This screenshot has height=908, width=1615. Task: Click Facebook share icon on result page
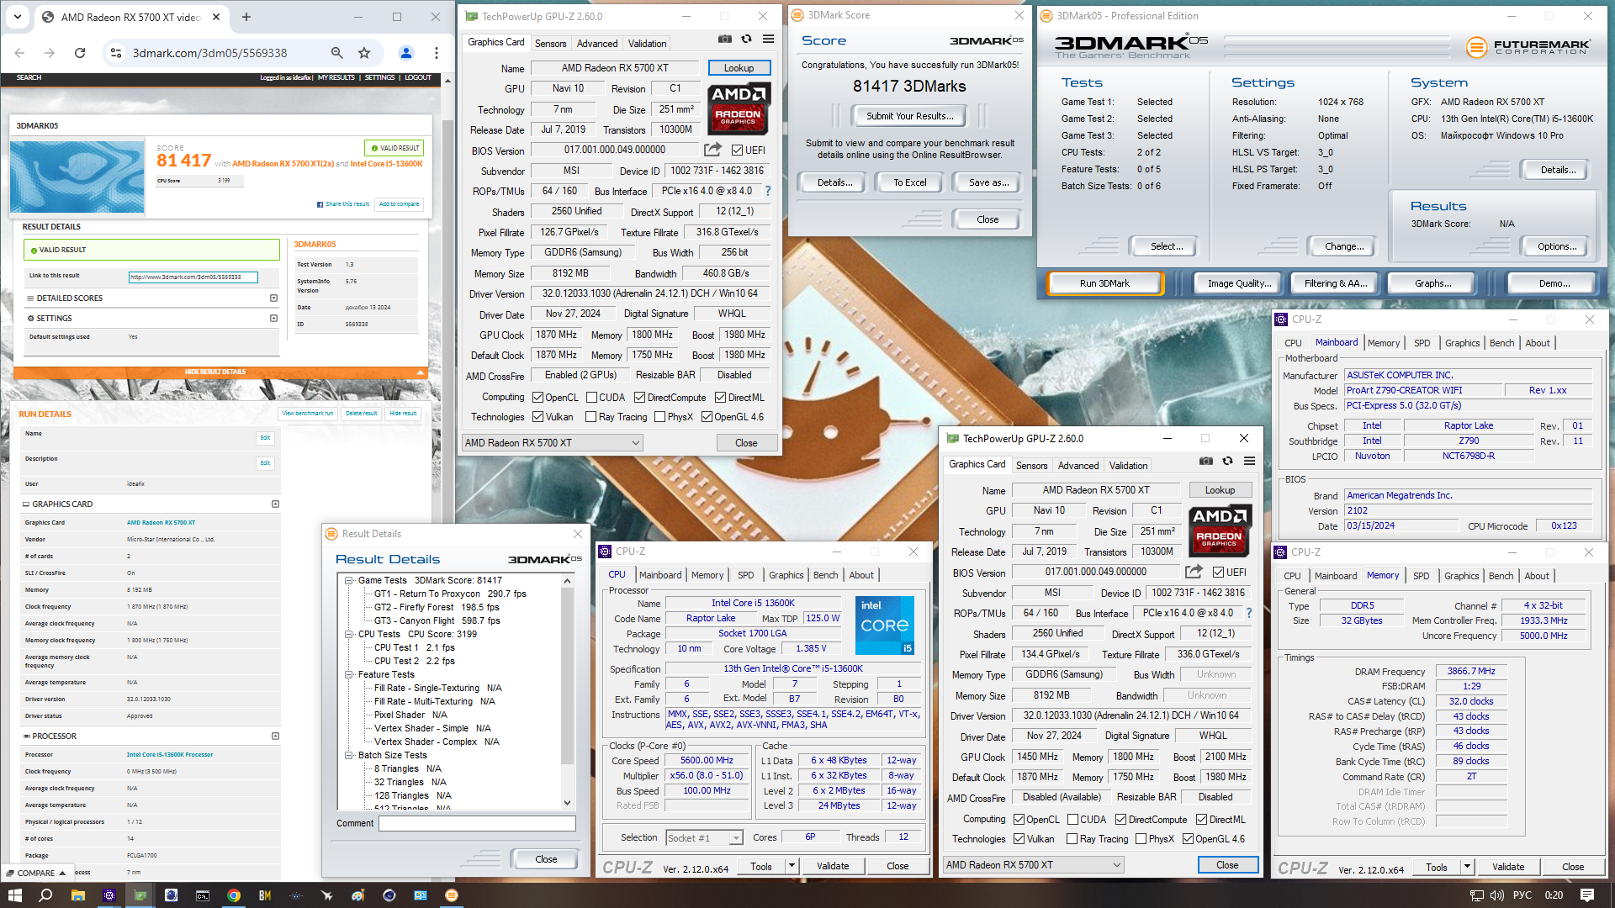pos(320,204)
